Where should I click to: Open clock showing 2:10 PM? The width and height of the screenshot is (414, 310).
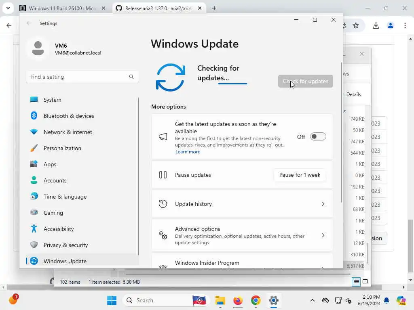369,300
